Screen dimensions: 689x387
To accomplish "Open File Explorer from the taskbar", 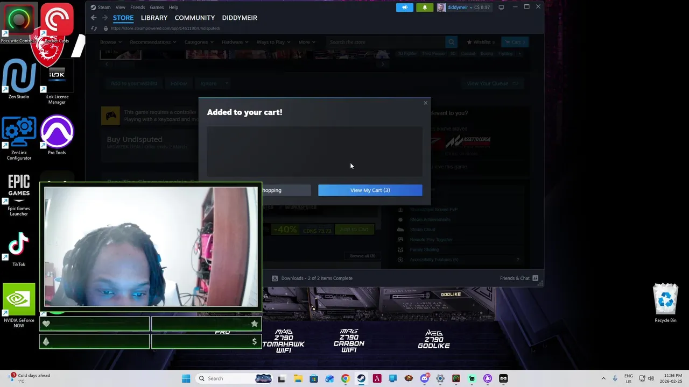I will 298,378.
